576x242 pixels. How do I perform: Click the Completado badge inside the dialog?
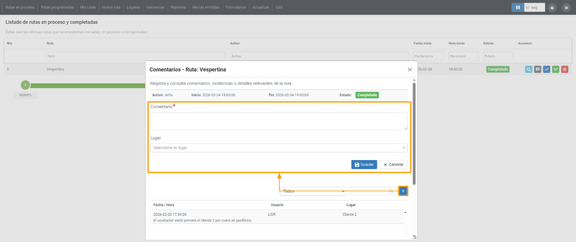367,95
